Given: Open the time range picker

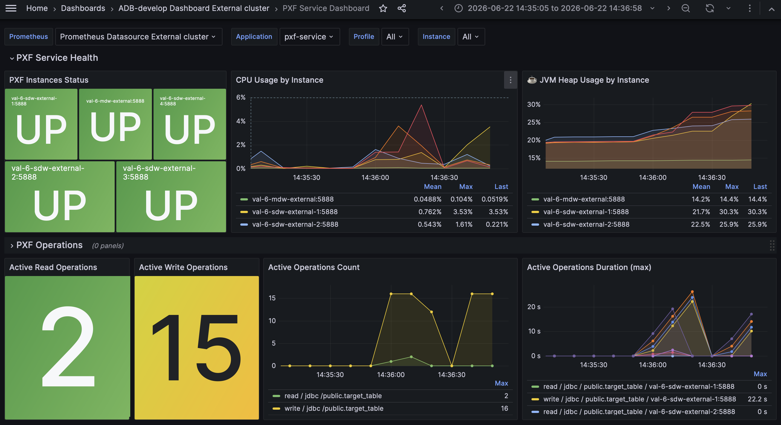Looking at the screenshot, I should (554, 8).
